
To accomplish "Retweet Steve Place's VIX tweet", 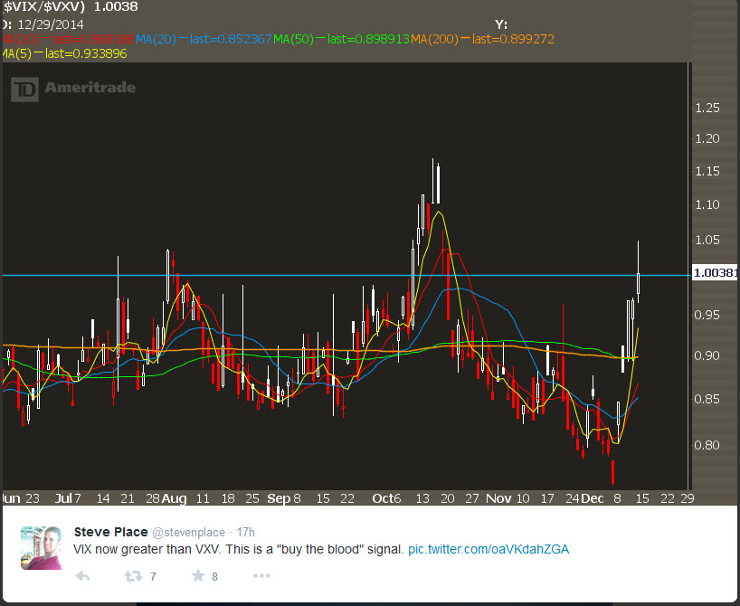I will pos(135,576).
